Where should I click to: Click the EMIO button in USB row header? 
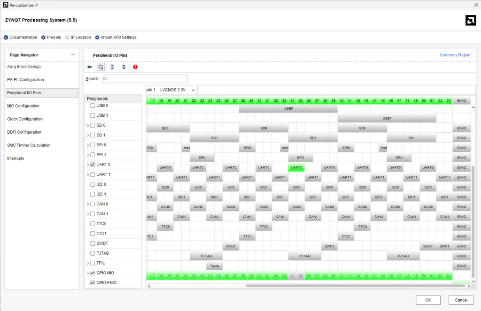[461, 101]
